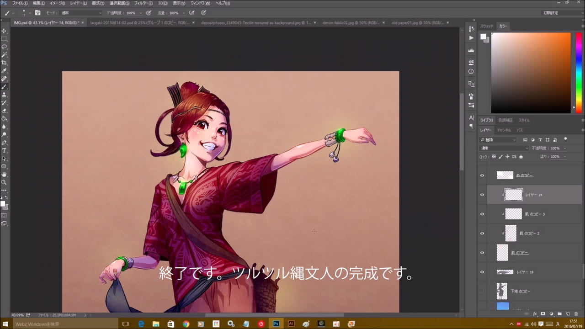Show the 下地 のコピー layer
Viewport: 585px width, 329px height.
482,291
